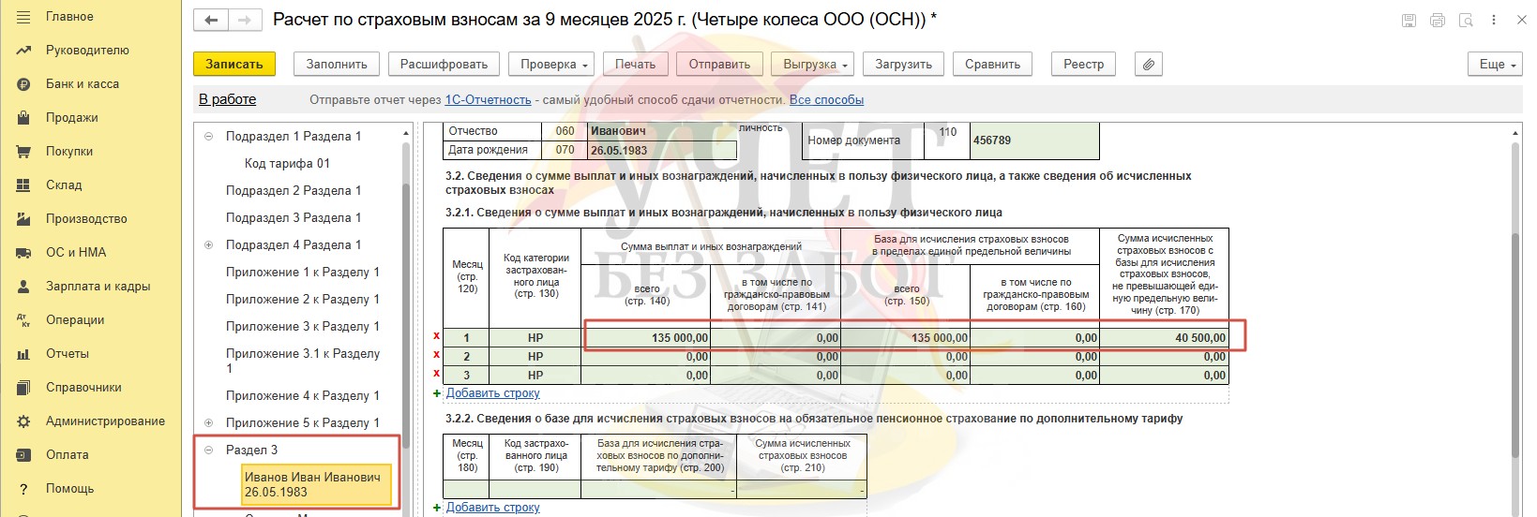Click the Расшифровать button

tap(444, 64)
